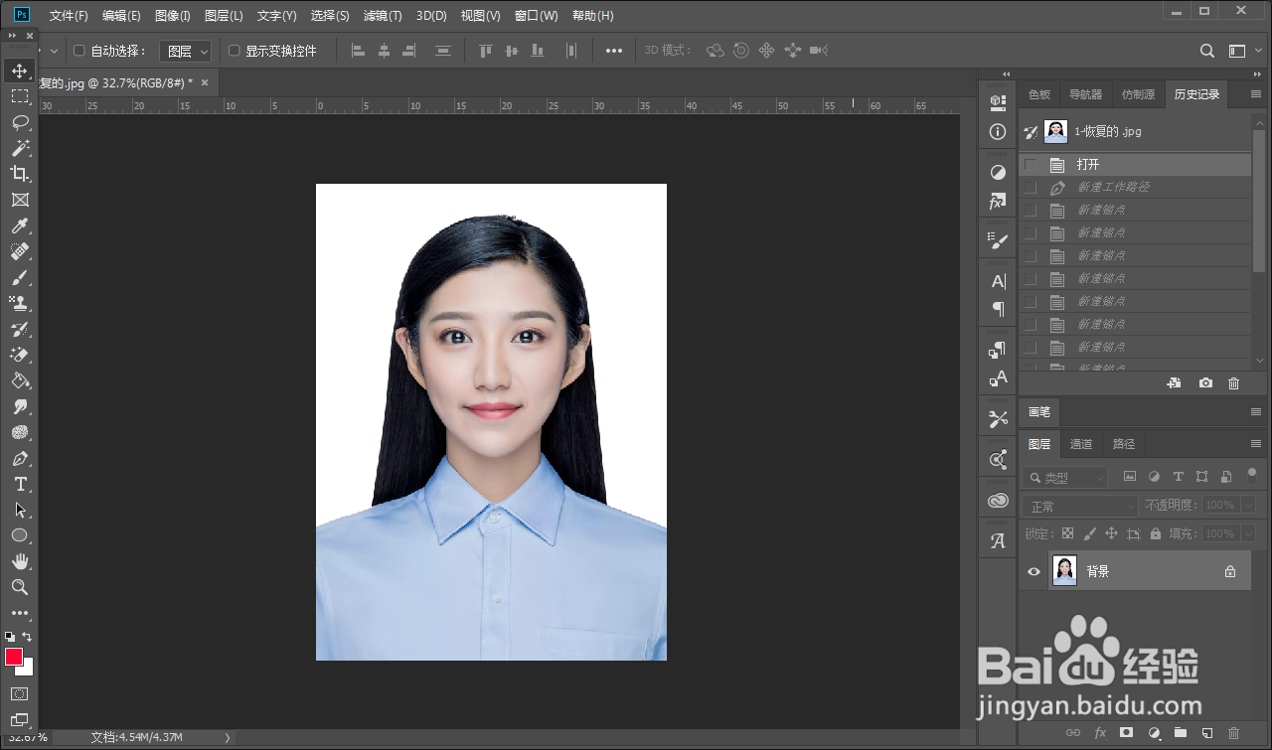Select the 打开 history state
This screenshot has height=750, width=1272.
(1088, 165)
